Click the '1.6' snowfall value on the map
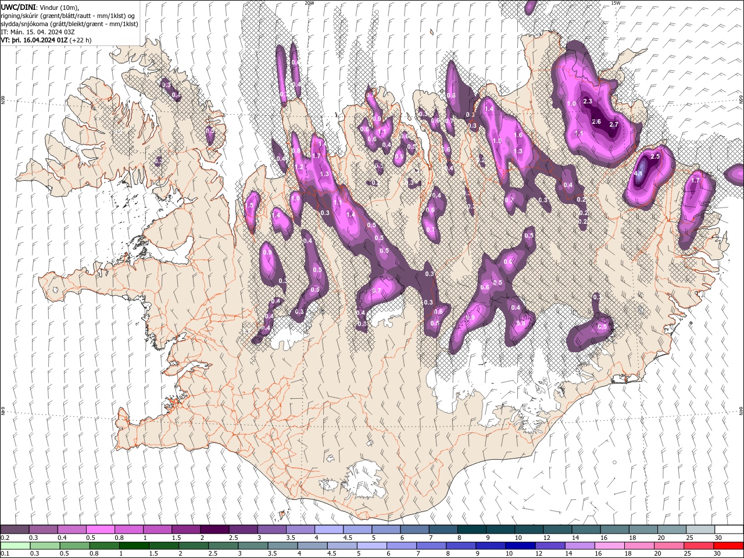744x558 pixels. [x=519, y=135]
